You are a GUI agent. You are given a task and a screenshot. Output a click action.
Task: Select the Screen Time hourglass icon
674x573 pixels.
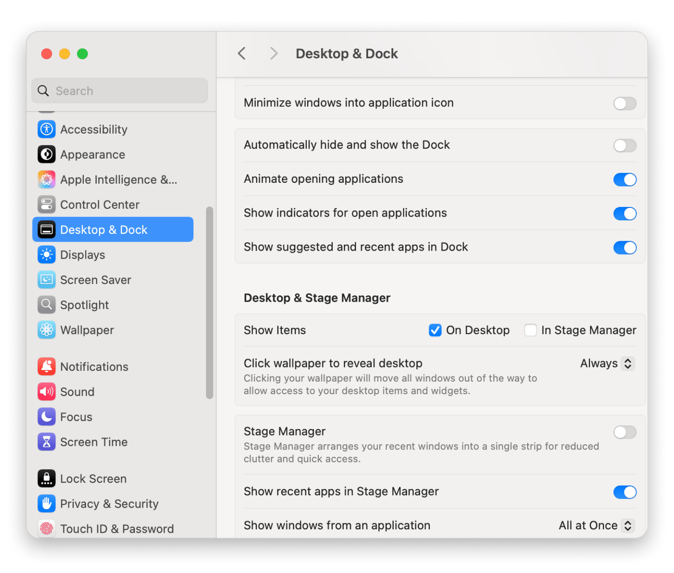[47, 442]
